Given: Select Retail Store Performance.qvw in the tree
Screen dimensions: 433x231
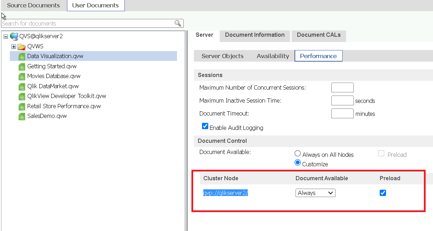Looking at the screenshot, I should (x=64, y=106).
